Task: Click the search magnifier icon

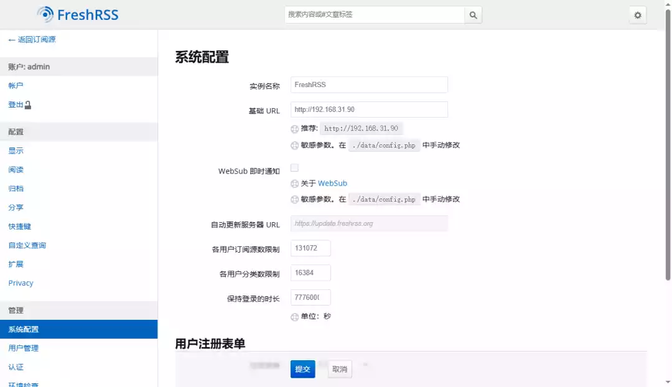Action: 473,15
